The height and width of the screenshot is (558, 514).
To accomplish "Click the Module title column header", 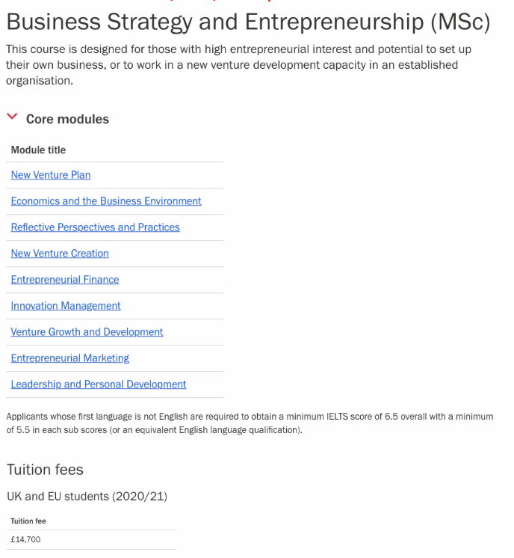I will click(x=38, y=150).
